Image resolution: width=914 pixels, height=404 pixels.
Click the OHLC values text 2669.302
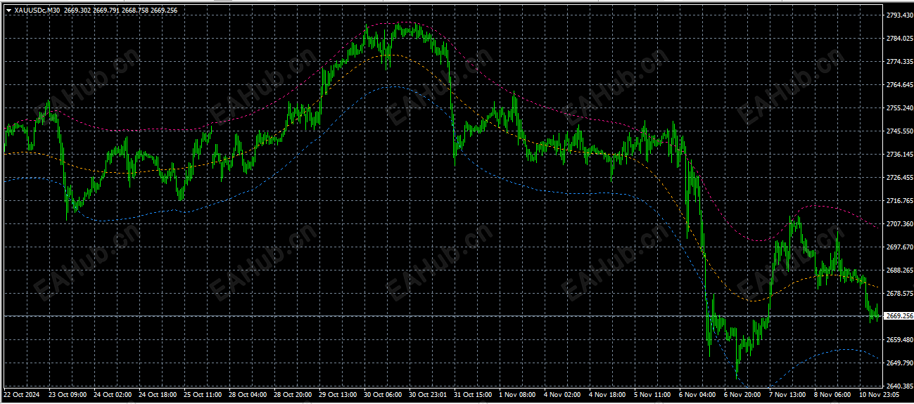76,11
